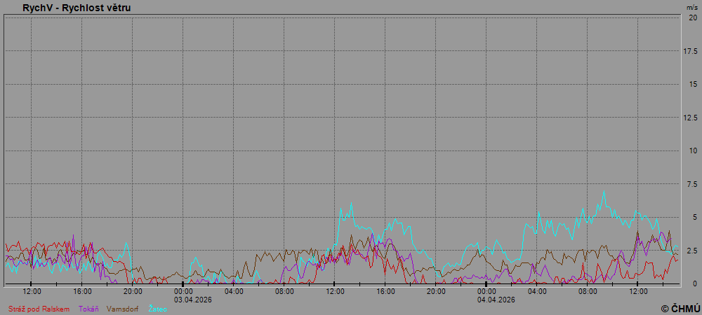
Task: Select the Varnsdorf legend entry
Action: tap(122, 309)
